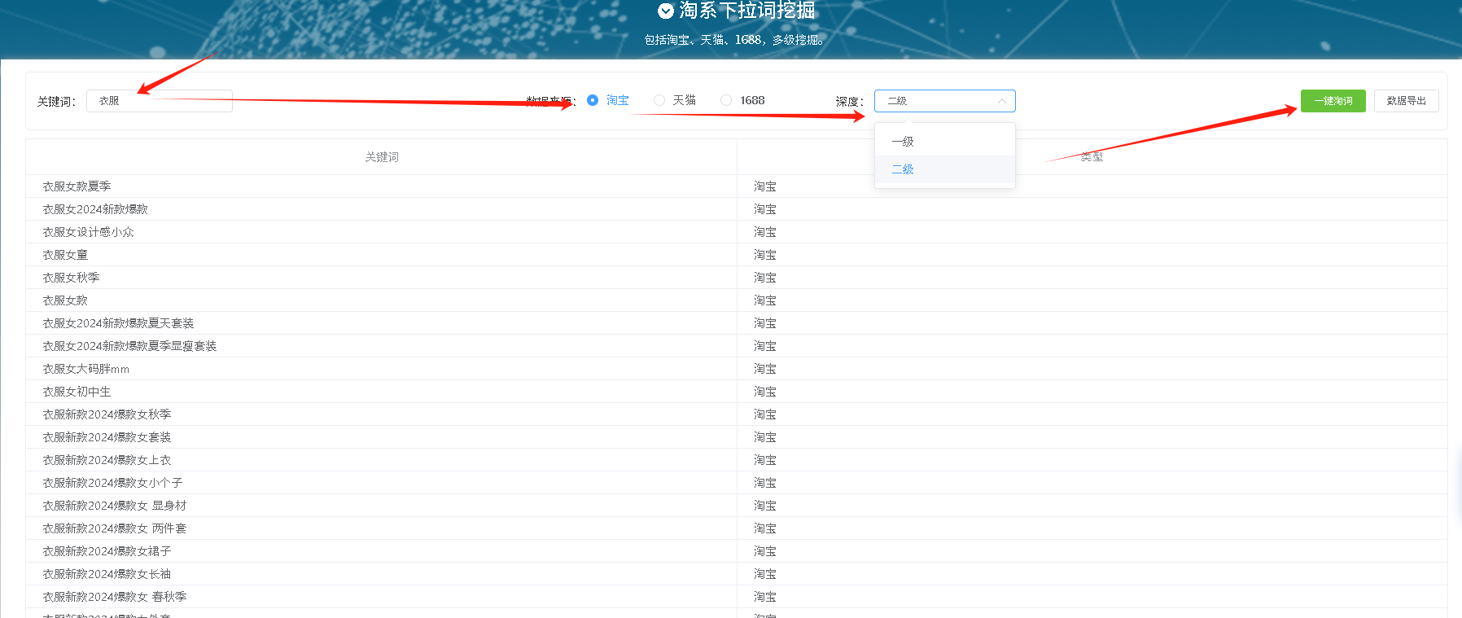The image size is (1462, 618).
Task: Click the 淘系下拉词挖掘 page title
Action: (x=747, y=11)
